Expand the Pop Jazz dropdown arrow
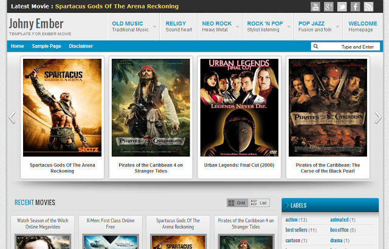 [x=338, y=27]
